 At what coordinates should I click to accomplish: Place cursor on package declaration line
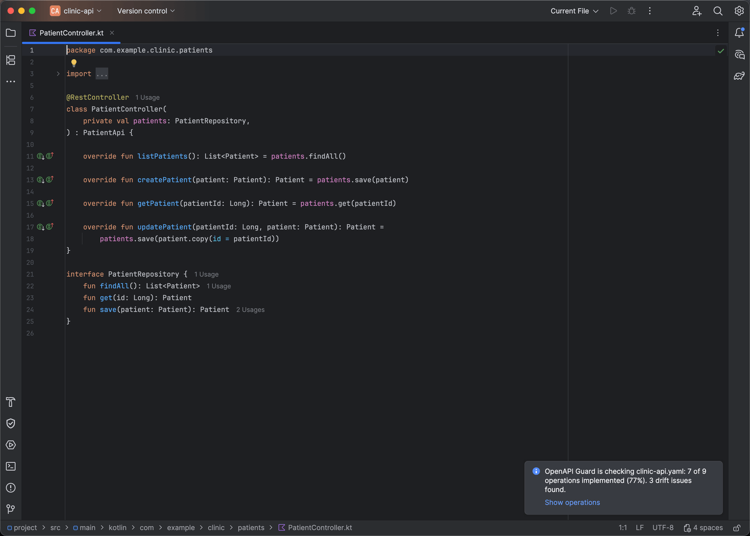[140, 50]
